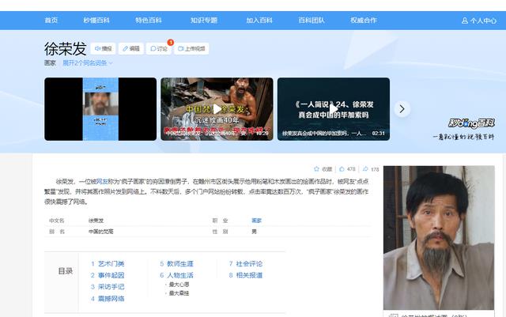Open the 权威合作 navigation item
Viewport: 506px width, 317px height.
364,21
